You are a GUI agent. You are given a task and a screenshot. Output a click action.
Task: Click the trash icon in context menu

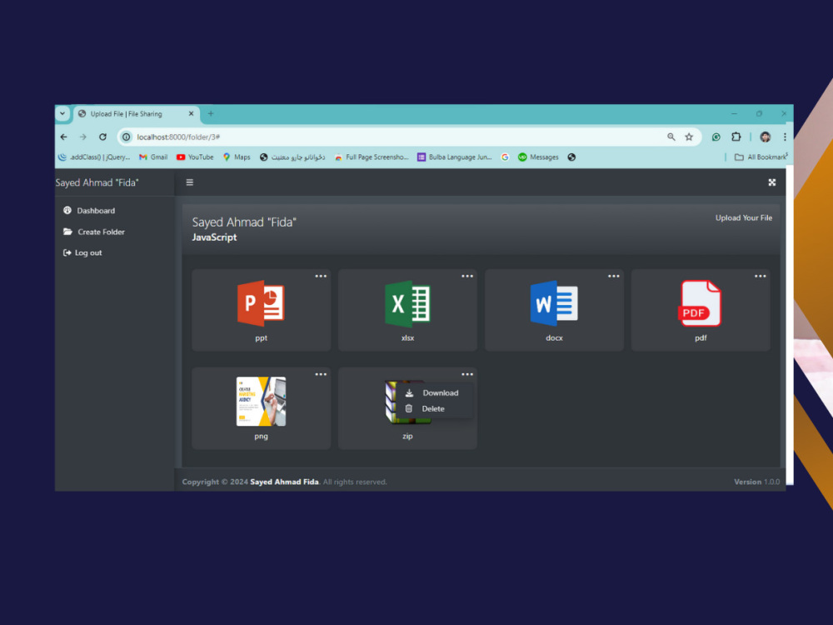pyautogui.click(x=408, y=408)
